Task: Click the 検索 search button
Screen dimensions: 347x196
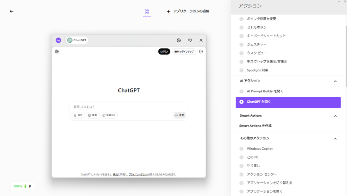Action: (x=93, y=115)
